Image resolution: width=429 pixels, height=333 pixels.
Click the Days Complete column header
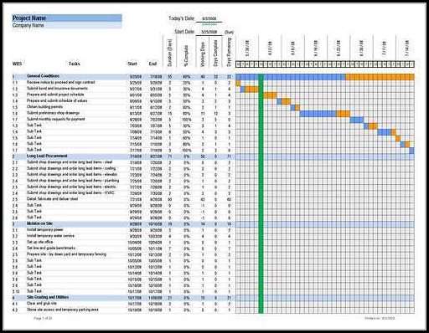[x=215, y=54]
